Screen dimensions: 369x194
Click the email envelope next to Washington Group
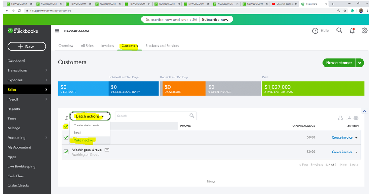pos(107,150)
